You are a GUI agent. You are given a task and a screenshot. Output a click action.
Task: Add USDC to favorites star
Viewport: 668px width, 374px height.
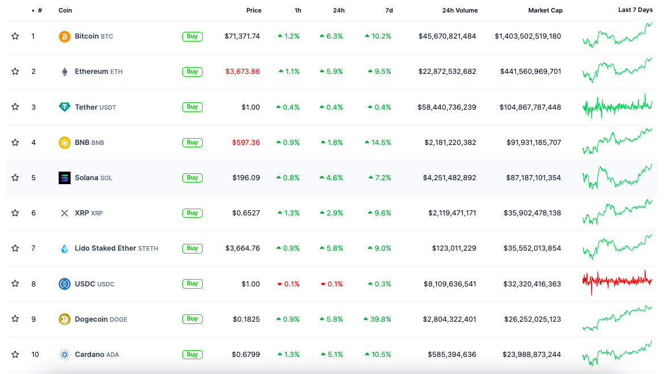pos(15,284)
